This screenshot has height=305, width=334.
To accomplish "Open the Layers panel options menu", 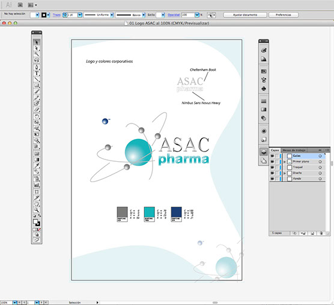I will click(x=327, y=150).
